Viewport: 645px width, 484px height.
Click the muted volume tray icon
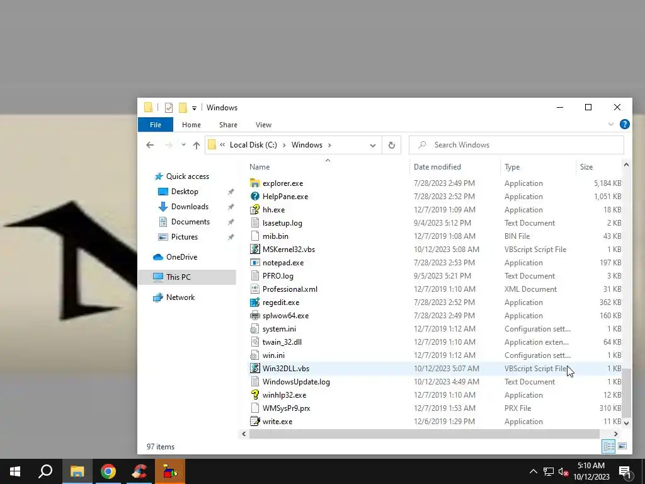point(564,471)
